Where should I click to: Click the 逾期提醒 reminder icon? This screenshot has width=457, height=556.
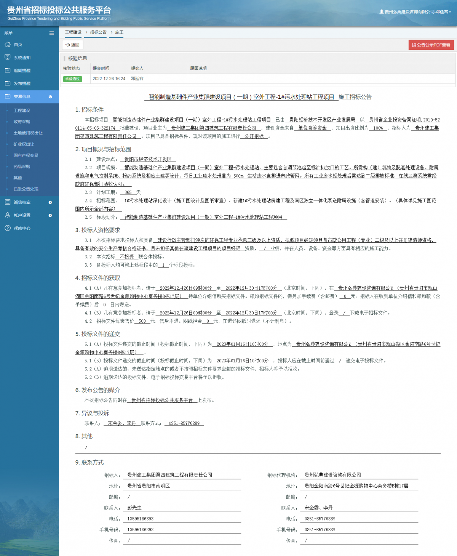[x=8, y=70]
